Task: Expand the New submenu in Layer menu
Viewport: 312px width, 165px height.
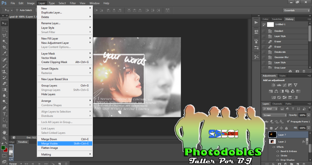Action: 65,8
